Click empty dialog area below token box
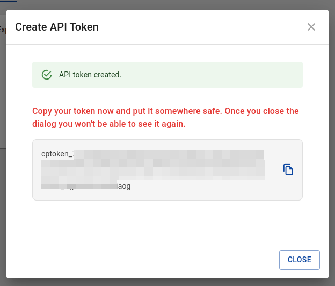 [167, 225]
